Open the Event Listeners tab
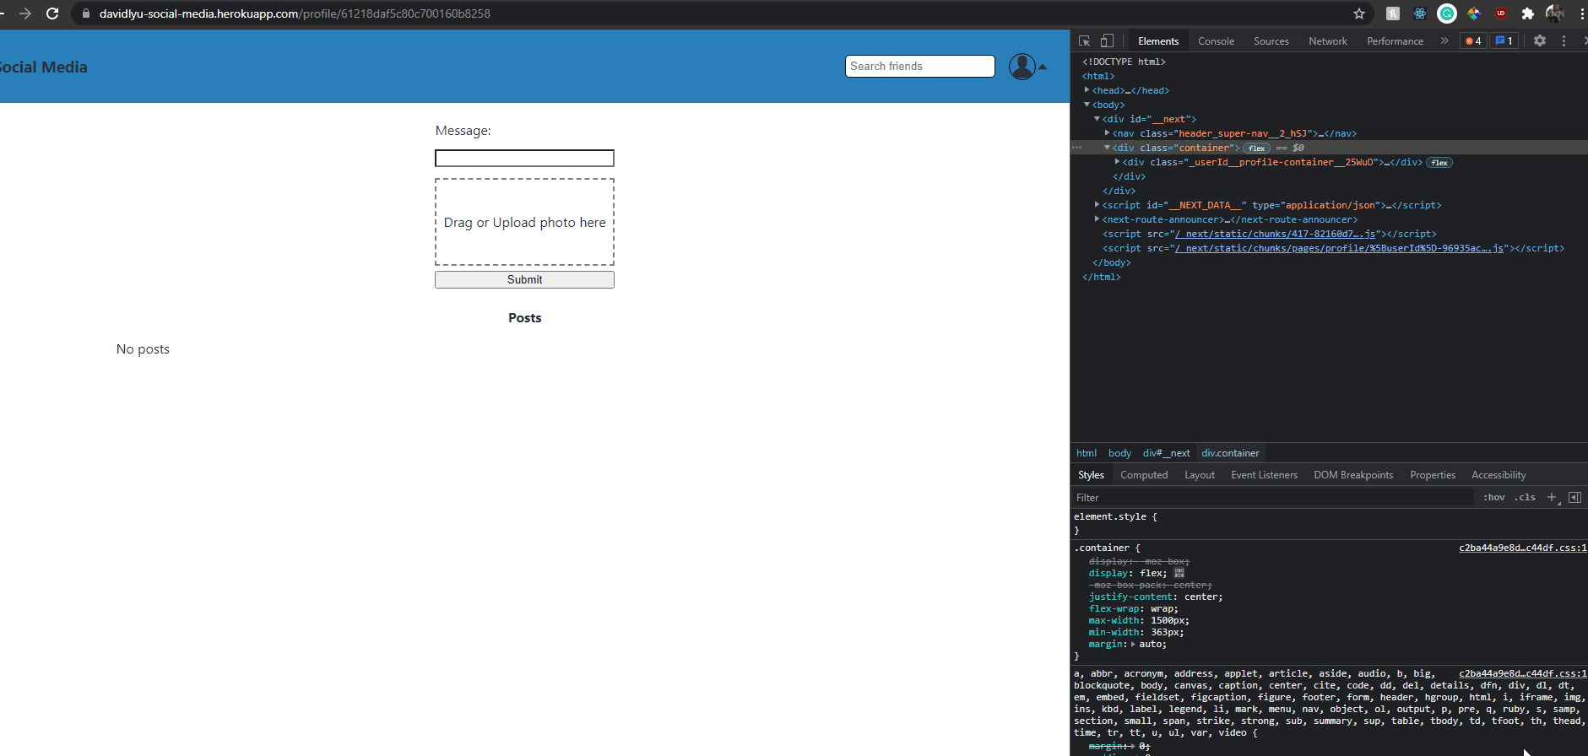This screenshot has width=1588, height=756. [x=1264, y=475]
